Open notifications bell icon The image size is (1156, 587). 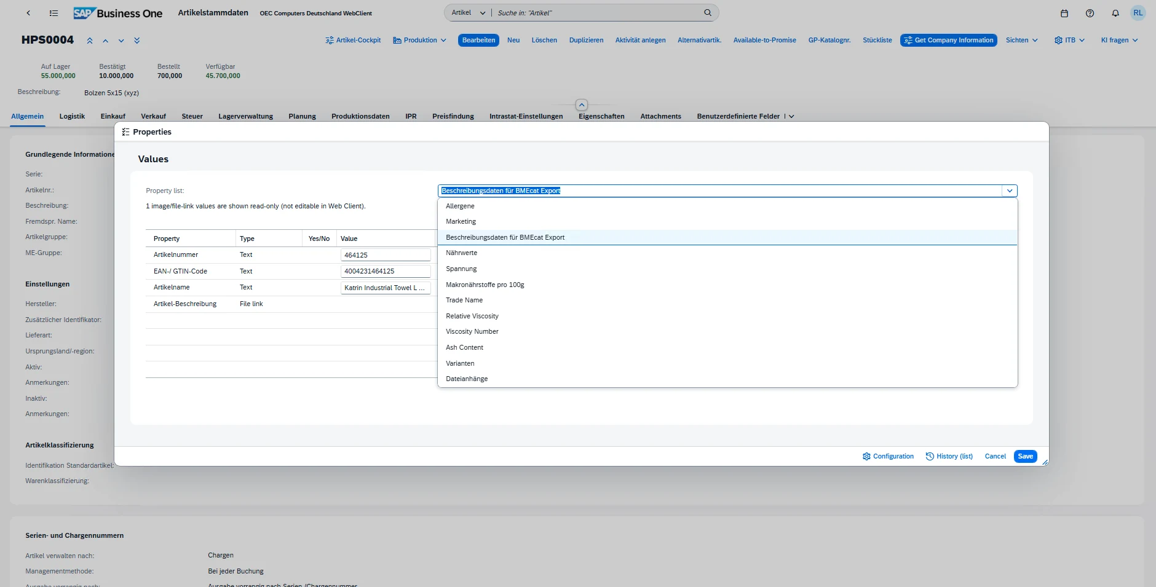1115,13
